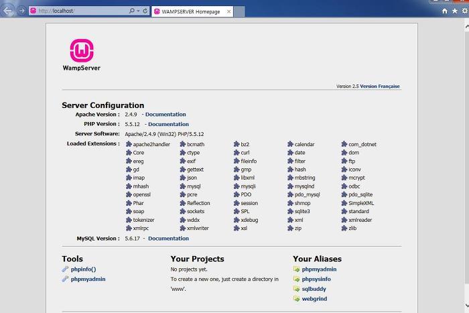Select MySQL version value '5.6.17'
Viewport: 469px width, 313px height.
coord(132,239)
